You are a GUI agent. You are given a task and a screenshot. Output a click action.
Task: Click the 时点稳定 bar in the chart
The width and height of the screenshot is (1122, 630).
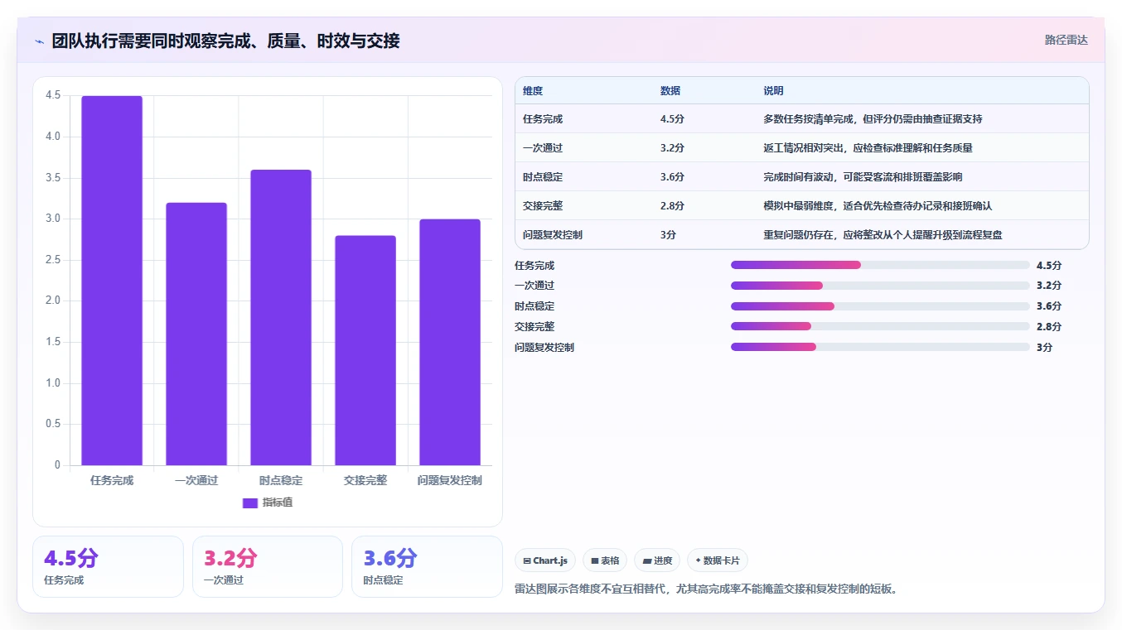pos(281,318)
